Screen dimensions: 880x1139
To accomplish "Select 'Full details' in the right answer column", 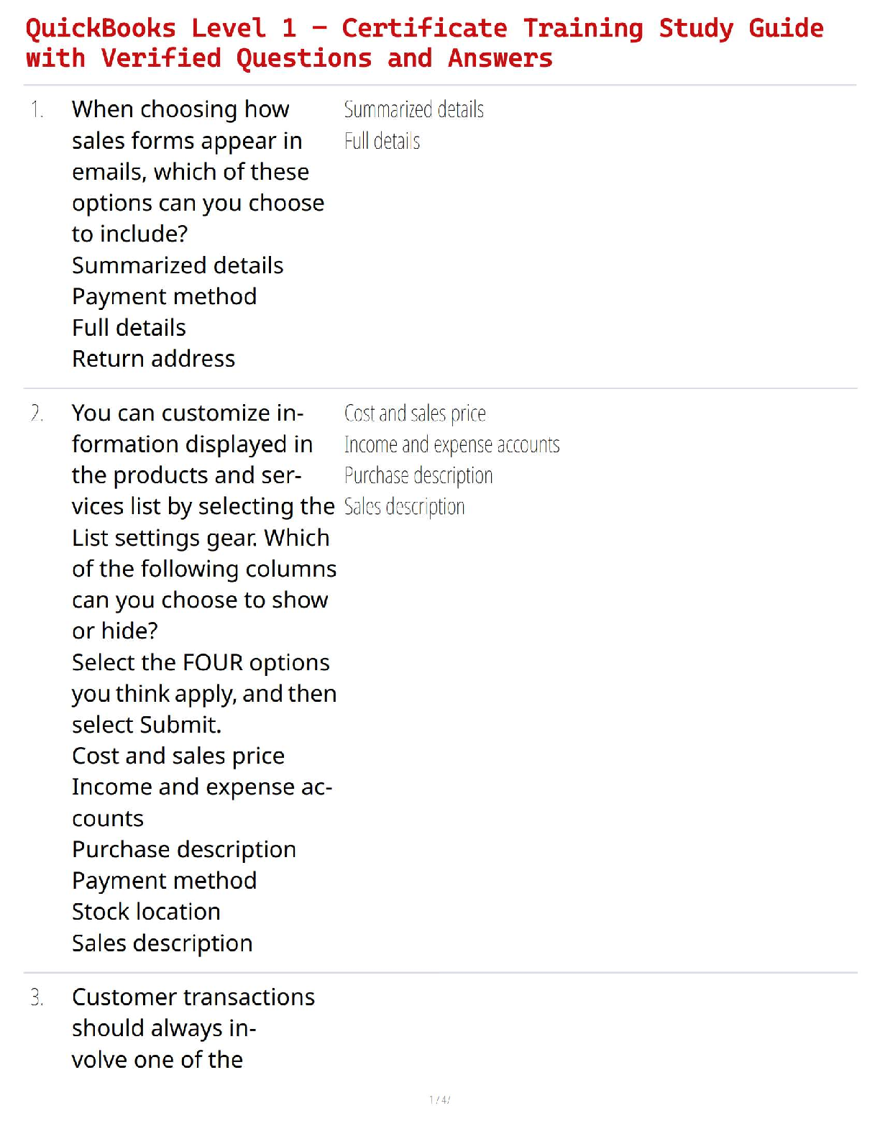I will click(x=382, y=141).
